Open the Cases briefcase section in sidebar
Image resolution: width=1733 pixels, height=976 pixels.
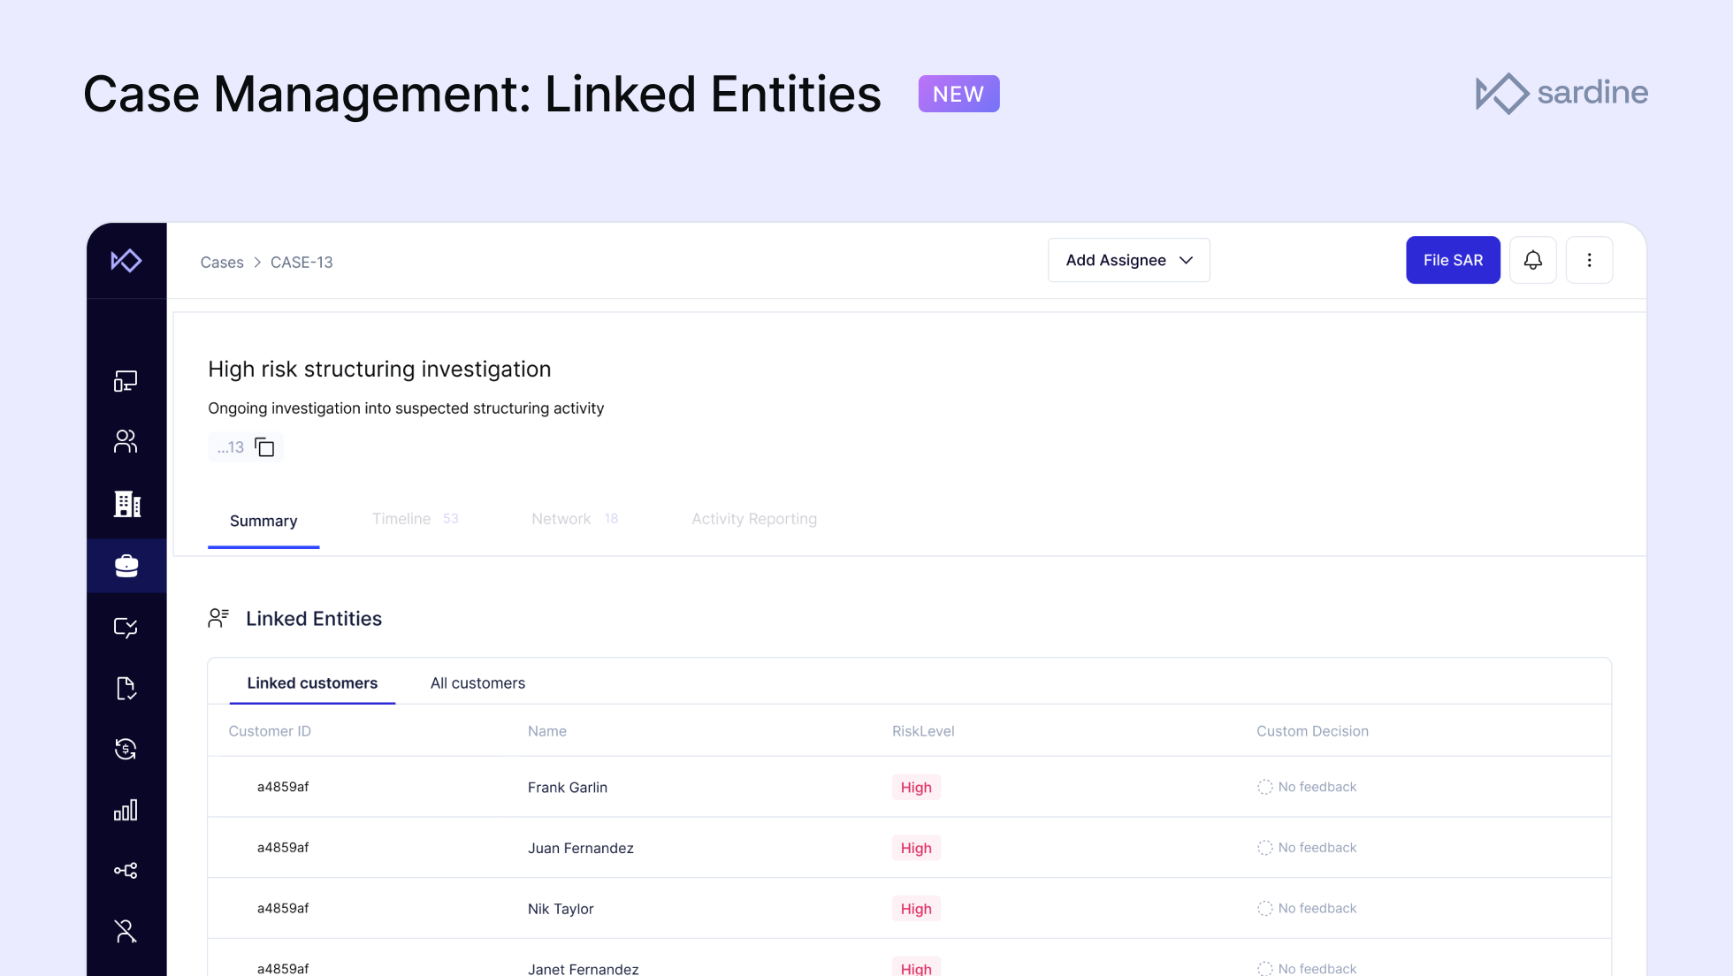point(126,565)
